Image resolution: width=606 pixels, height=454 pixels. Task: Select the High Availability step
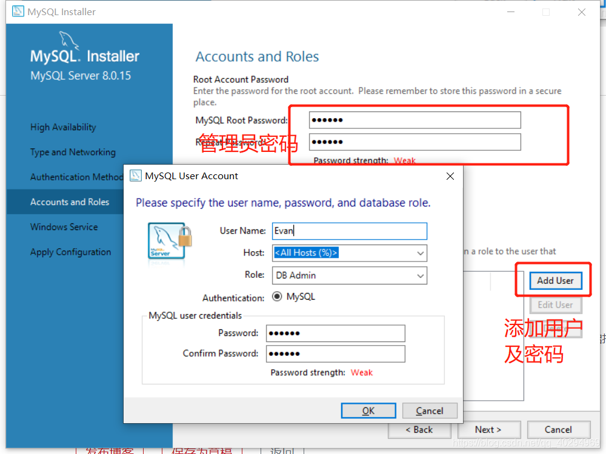(x=64, y=127)
